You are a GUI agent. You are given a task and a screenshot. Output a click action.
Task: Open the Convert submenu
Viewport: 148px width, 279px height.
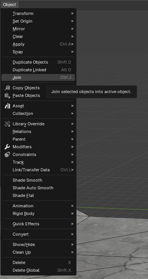(x=38, y=234)
